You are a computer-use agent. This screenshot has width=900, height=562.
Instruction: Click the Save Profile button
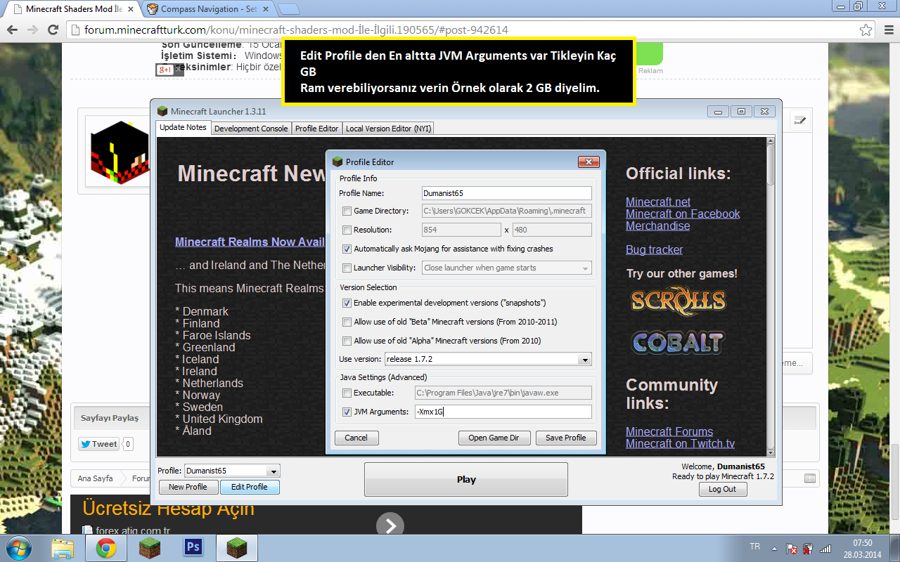click(x=566, y=438)
